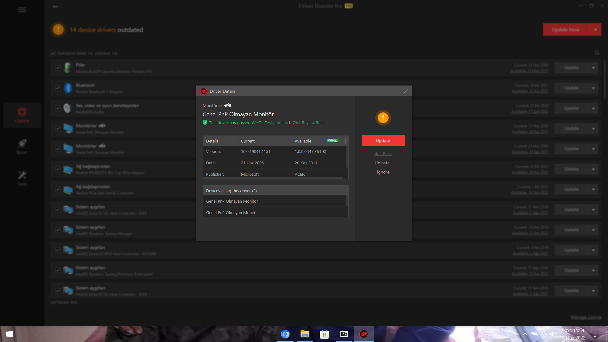Click the orange warning icon in dialog
Screen dimensions: 608x342
[383, 118]
